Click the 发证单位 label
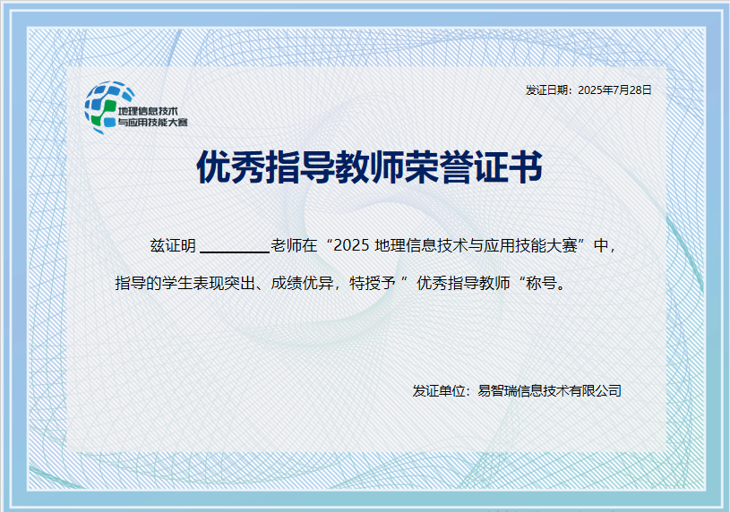The image size is (730, 512). [x=437, y=391]
